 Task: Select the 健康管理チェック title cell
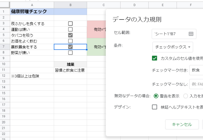pos(32,11)
